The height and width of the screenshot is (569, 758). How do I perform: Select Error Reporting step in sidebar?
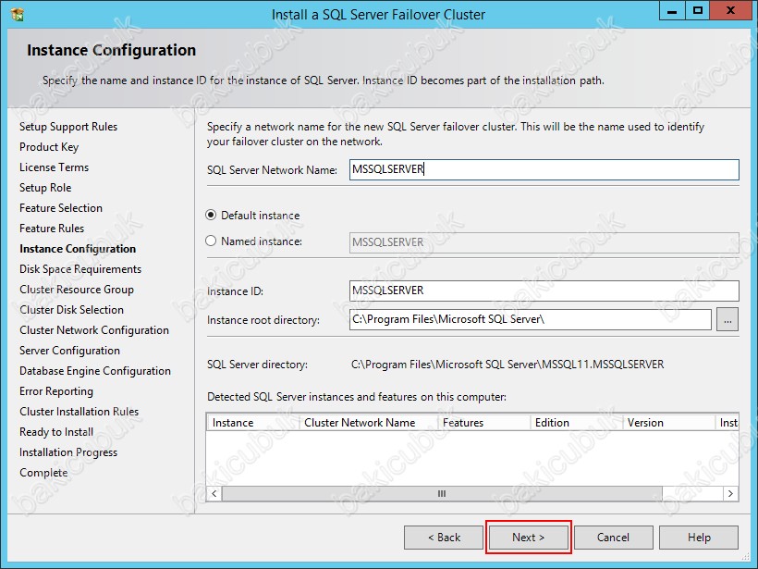(56, 391)
